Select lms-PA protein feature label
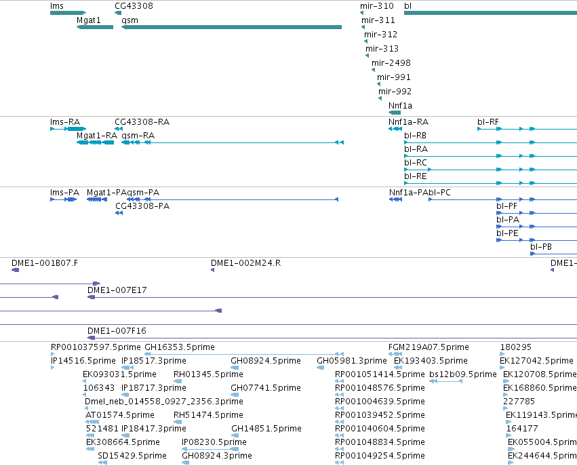The image size is (577, 466). (x=65, y=193)
